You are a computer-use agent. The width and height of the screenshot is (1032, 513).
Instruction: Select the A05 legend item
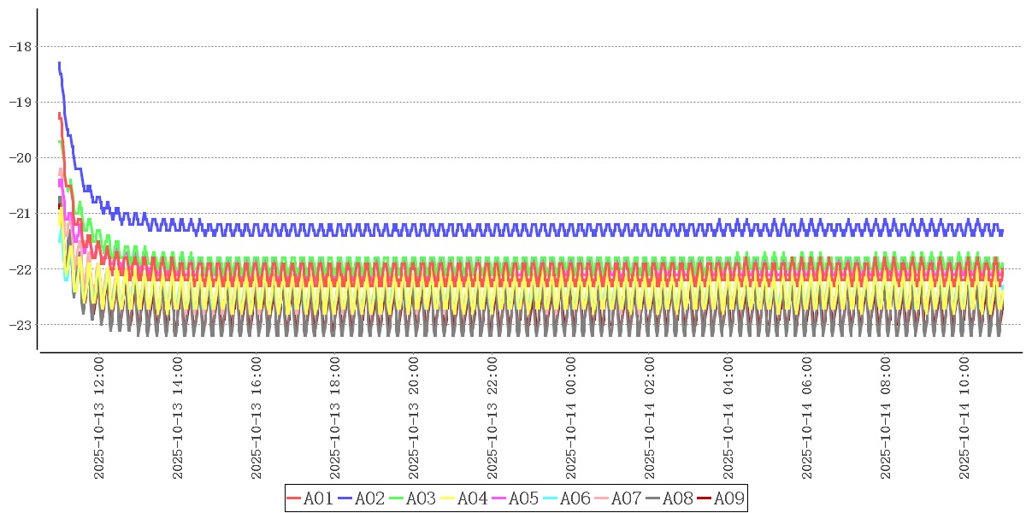[515, 498]
